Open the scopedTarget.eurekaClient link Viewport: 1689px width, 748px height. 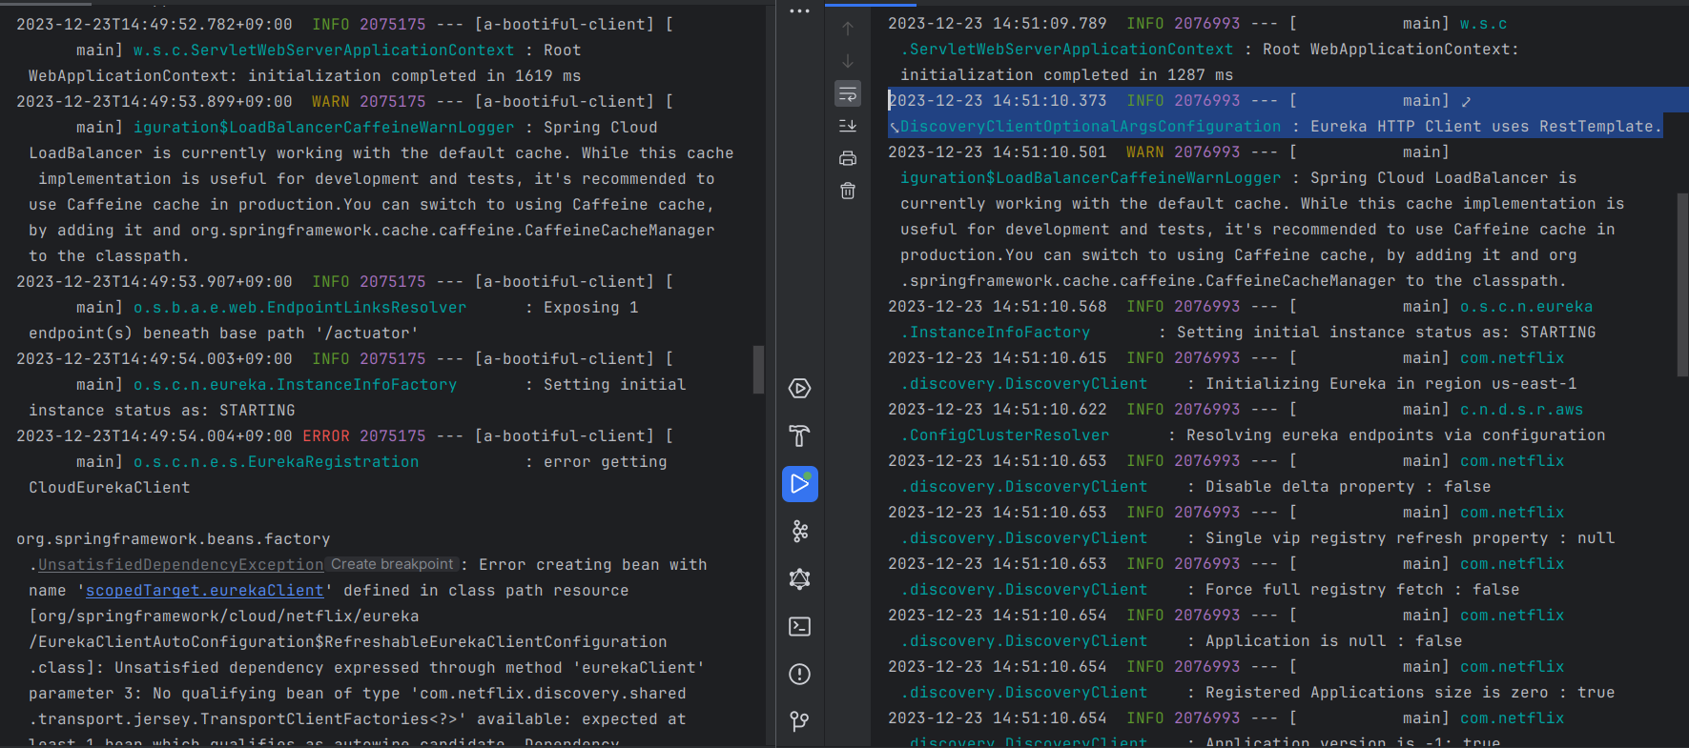(x=205, y=591)
